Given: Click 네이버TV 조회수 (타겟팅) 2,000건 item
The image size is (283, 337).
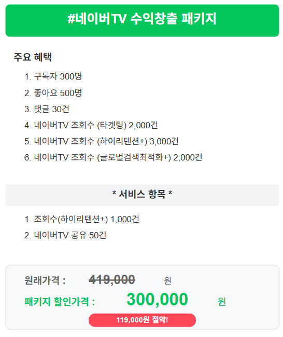Looking at the screenshot, I should click(91, 125).
